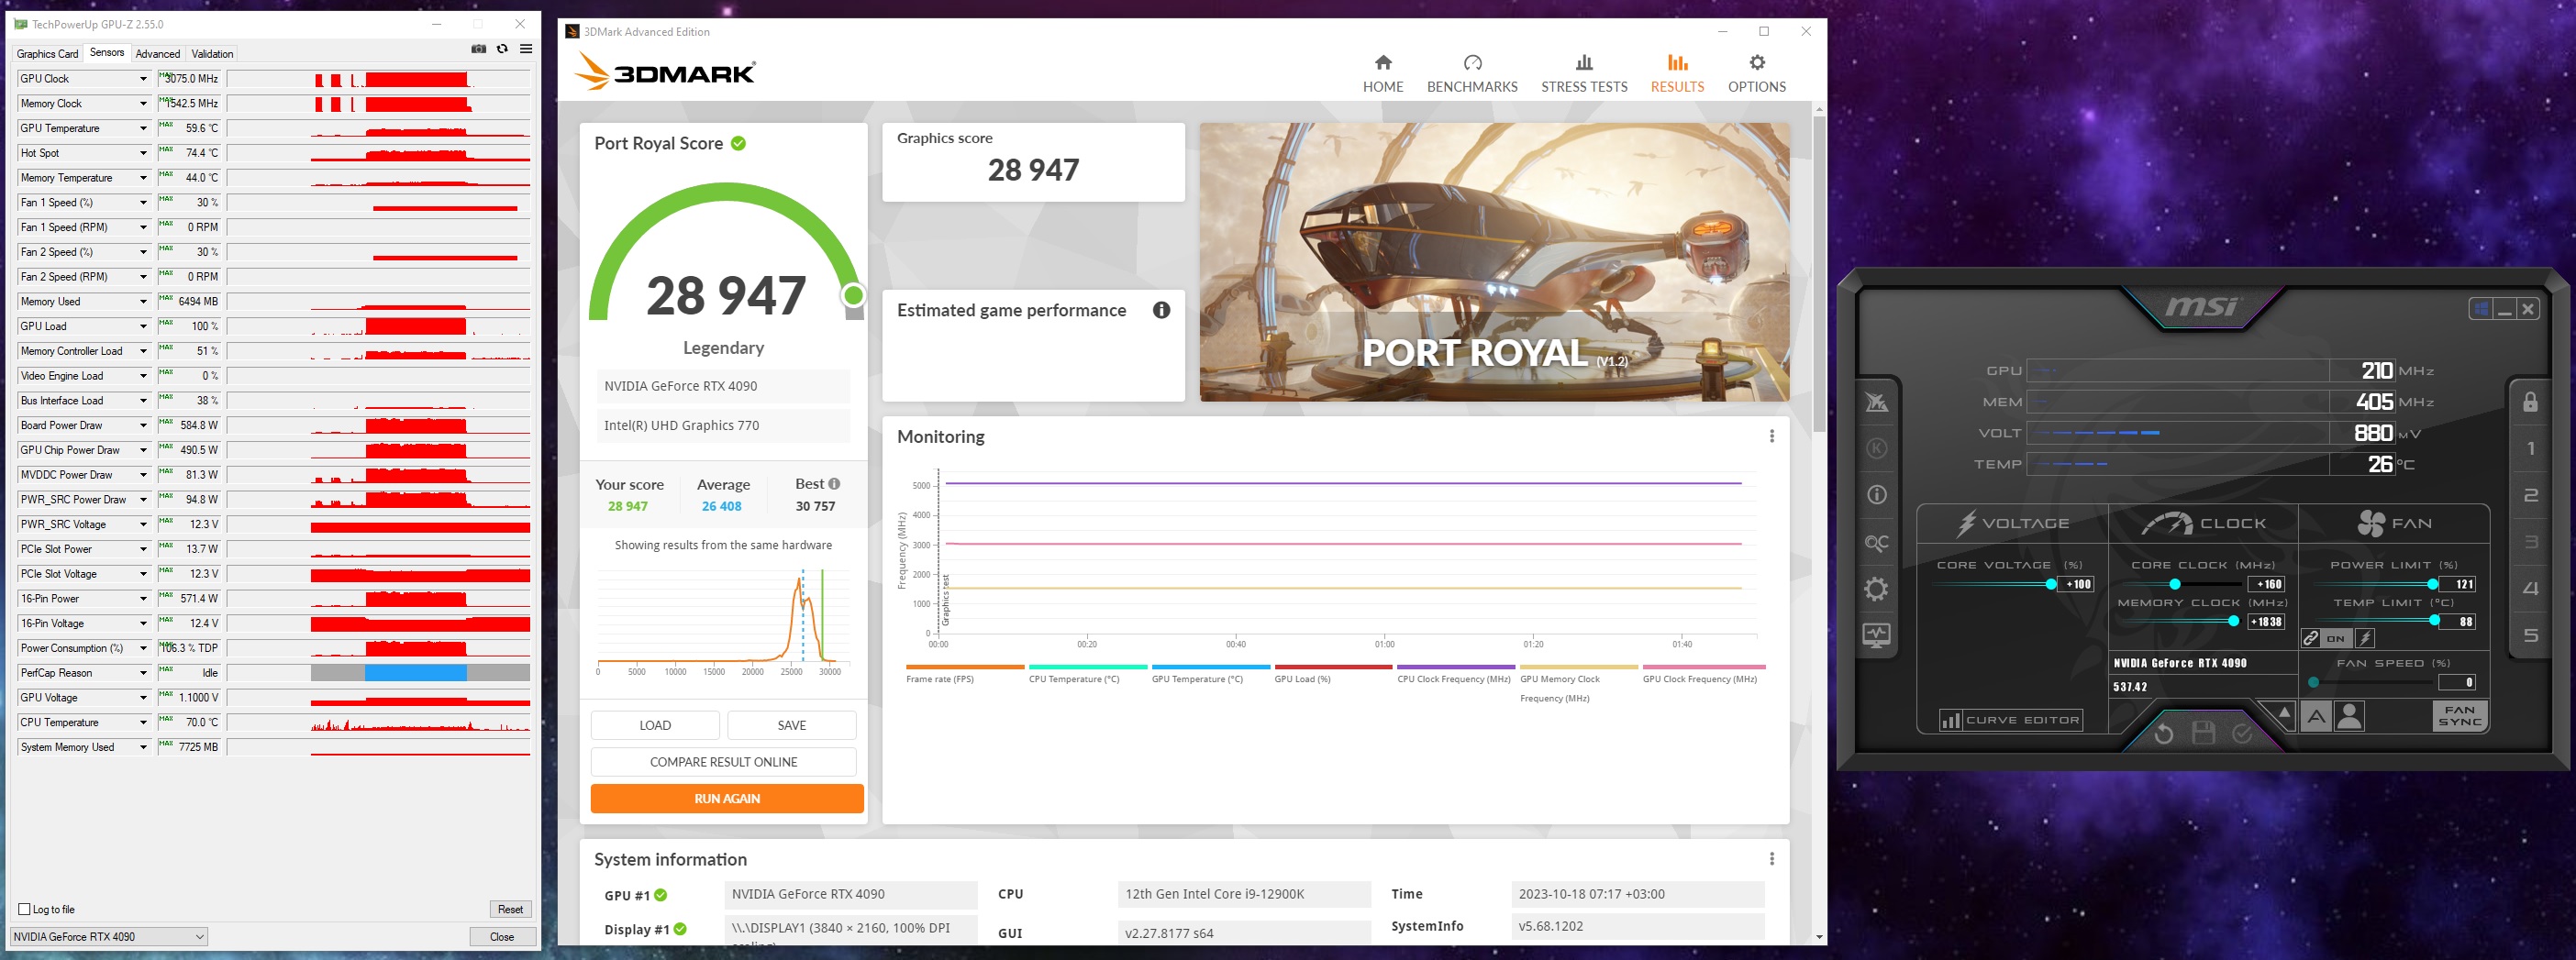Take a GPU-Z screenshot with the camera icon
Viewport: 2576px width, 960px height.
click(x=479, y=49)
